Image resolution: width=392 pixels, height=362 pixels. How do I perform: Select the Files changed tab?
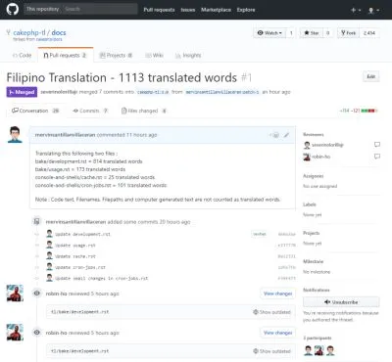(144, 111)
